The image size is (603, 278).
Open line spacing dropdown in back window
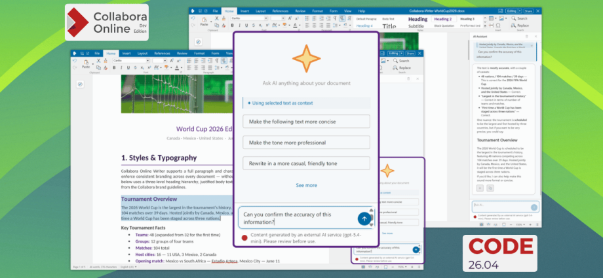pos(340,26)
